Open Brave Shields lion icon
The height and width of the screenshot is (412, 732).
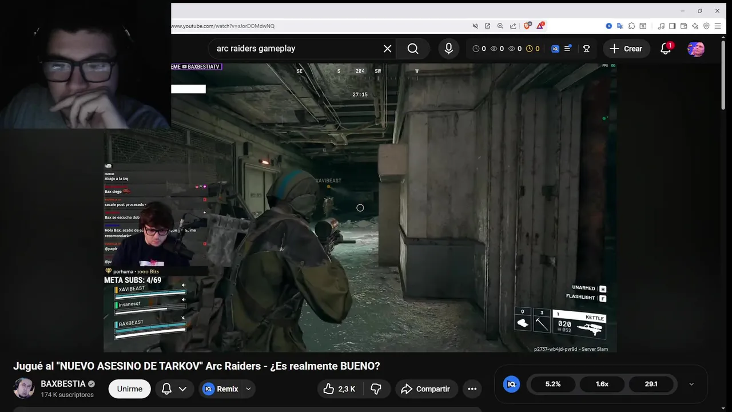[x=527, y=26]
